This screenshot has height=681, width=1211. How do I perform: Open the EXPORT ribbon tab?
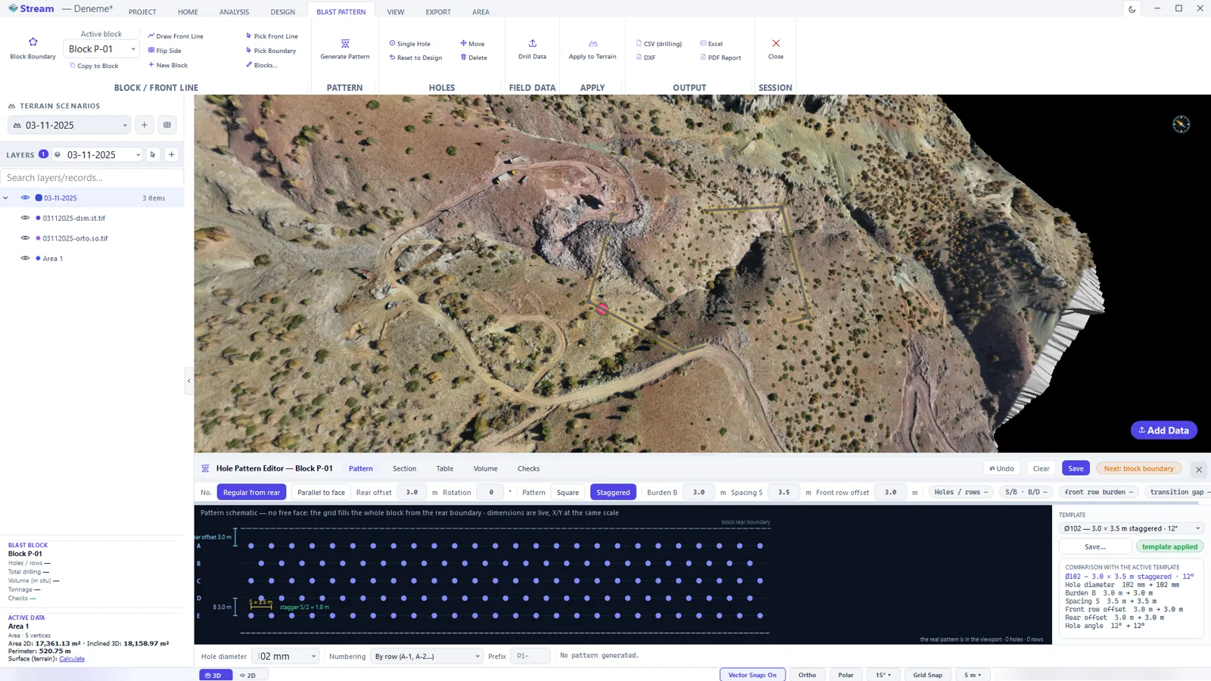coord(438,12)
